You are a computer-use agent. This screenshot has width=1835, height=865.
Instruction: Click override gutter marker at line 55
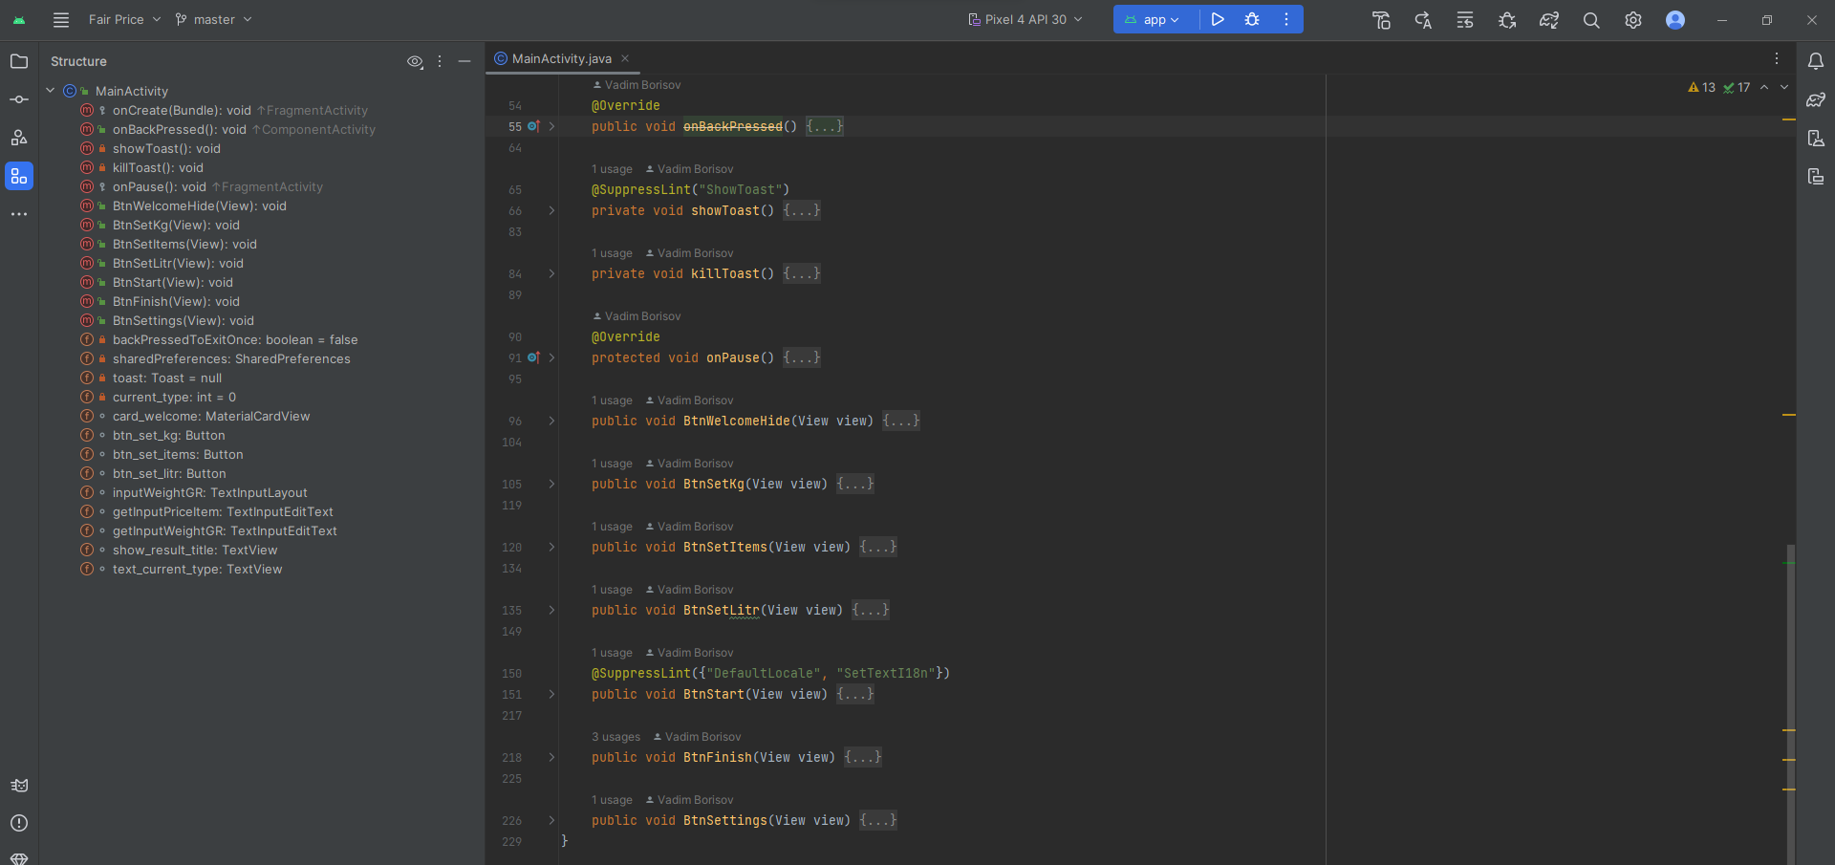click(533, 126)
